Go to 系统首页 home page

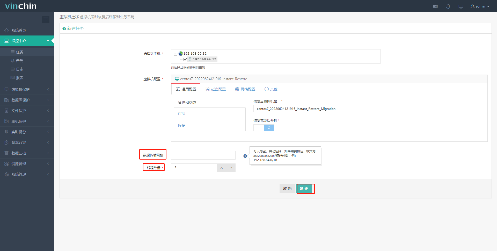click(27, 30)
